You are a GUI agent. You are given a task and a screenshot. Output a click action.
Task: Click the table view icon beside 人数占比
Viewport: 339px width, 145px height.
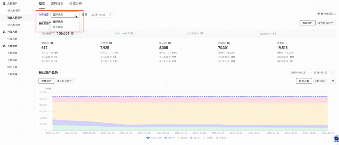[333, 81]
